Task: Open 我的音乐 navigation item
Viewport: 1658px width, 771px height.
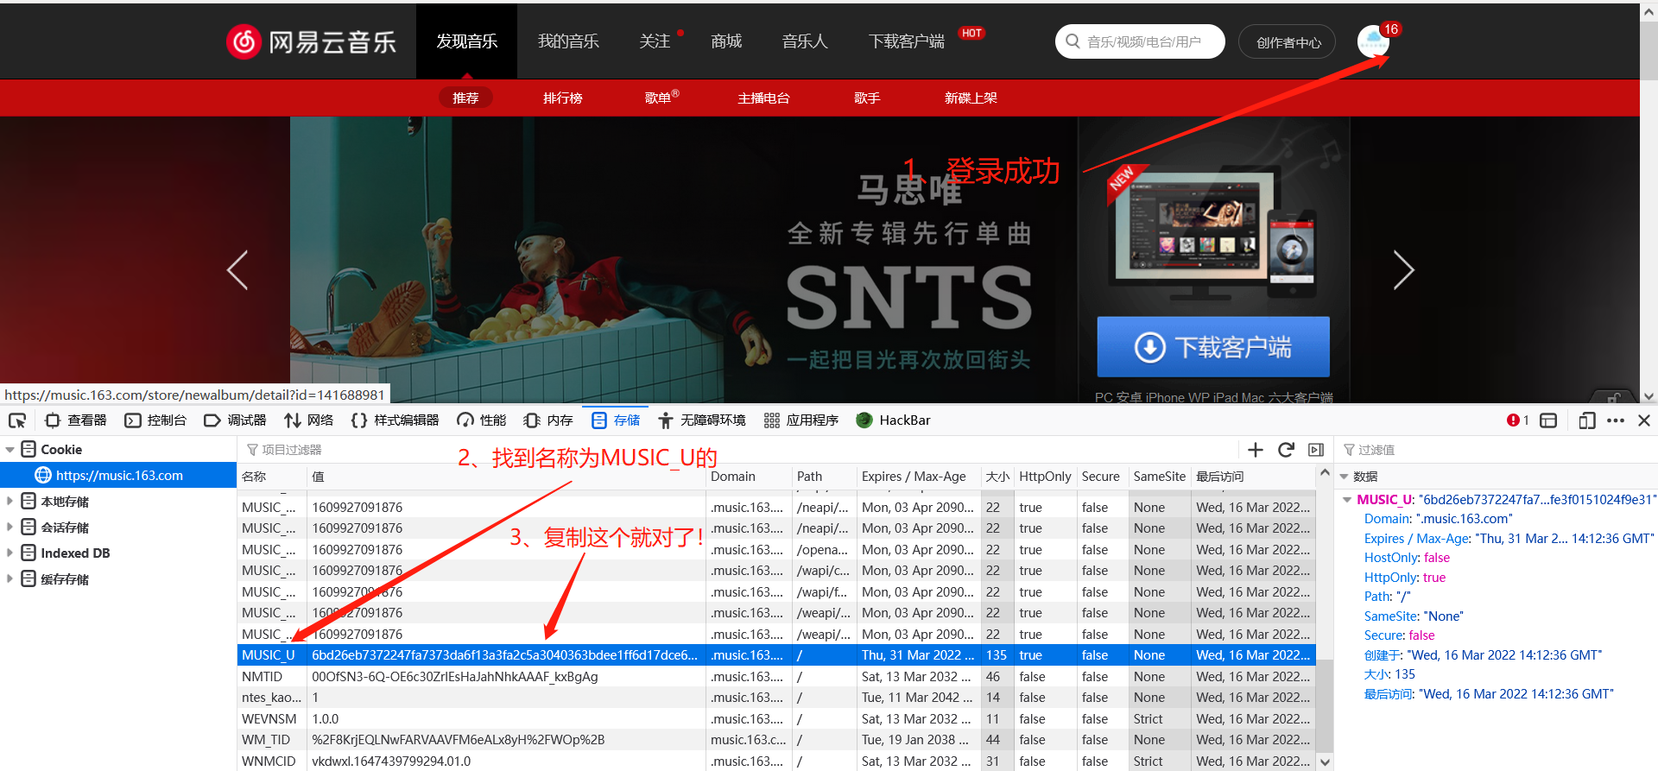Action: pos(568,41)
